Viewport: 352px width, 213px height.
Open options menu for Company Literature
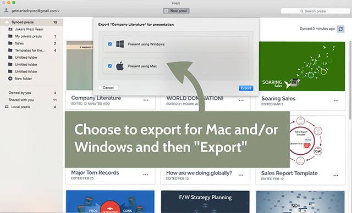click(x=146, y=100)
